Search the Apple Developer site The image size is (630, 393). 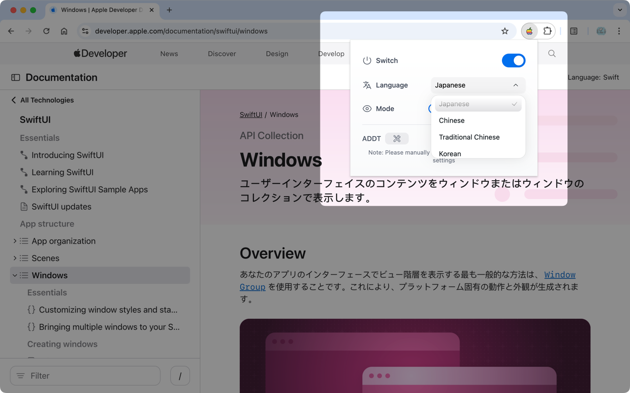[x=552, y=54]
